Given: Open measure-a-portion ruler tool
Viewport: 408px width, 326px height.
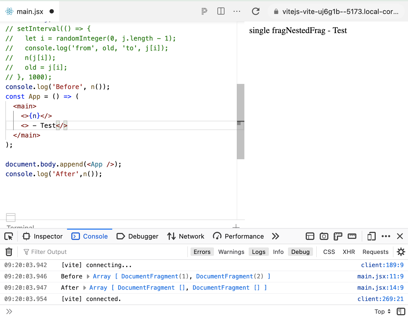Looking at the screenshot, I should pyautogui.click(x=352, y=236).
